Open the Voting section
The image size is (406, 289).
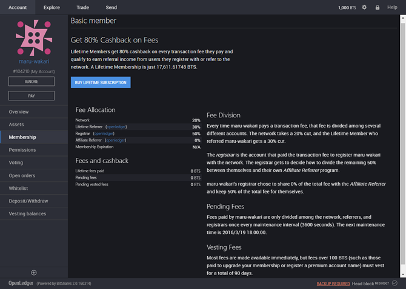pos(16,163)
